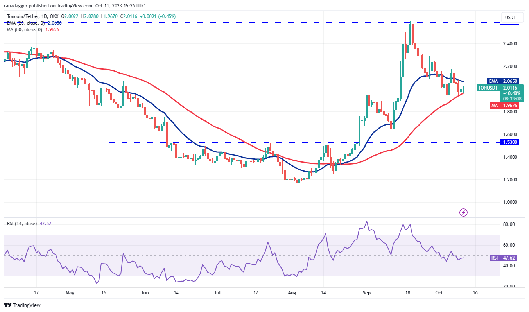Click the Sep label on the date axis
The image size is (529, 312).
tap(367, 292)
